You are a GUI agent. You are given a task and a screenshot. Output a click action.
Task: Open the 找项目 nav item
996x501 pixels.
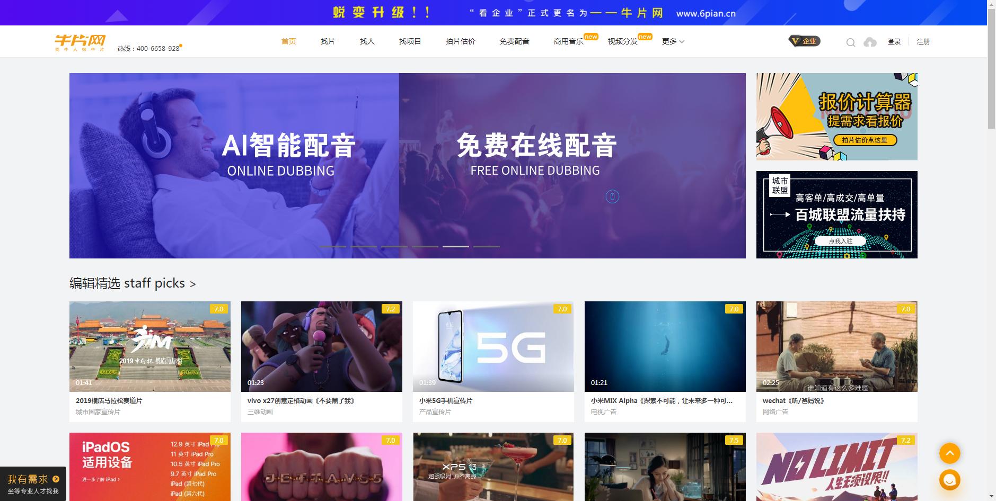[x=410, y=41]
